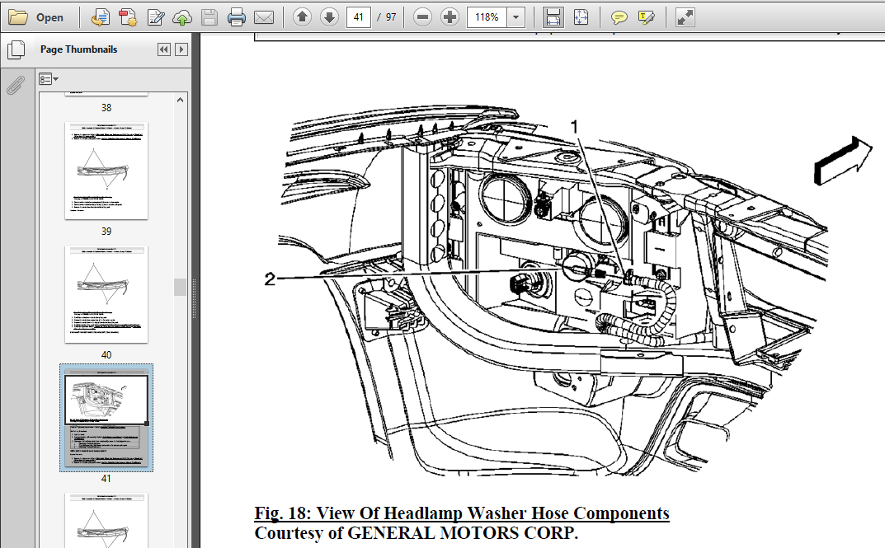Click the total pages text 97

coord(391,17)
